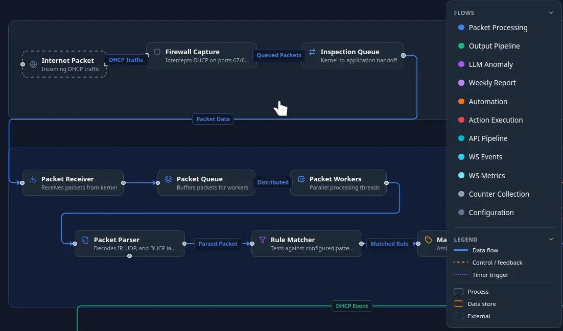
Task: Click 'Incoming DHCP traffic' subtitle text
Action: (71, 69)
